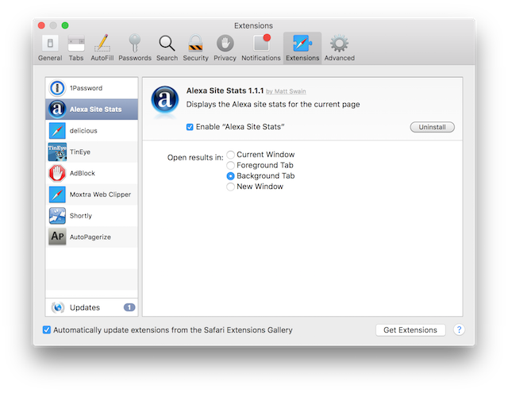This screenshot has width=508, height=393.
Task: Switch to the Tabs preferences pane
Action: (76, 47)
